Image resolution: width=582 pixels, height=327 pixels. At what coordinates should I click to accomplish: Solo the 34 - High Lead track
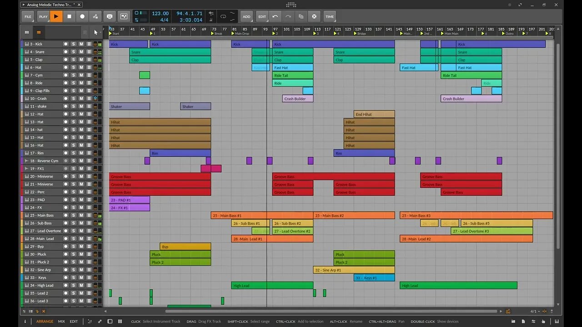[x=74, y=285]
